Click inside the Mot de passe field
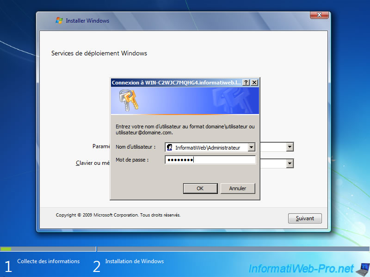 210,159
